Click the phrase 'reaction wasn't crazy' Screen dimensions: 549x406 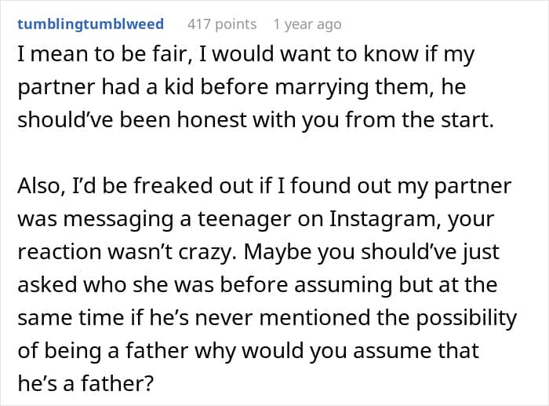pos(125,251)
